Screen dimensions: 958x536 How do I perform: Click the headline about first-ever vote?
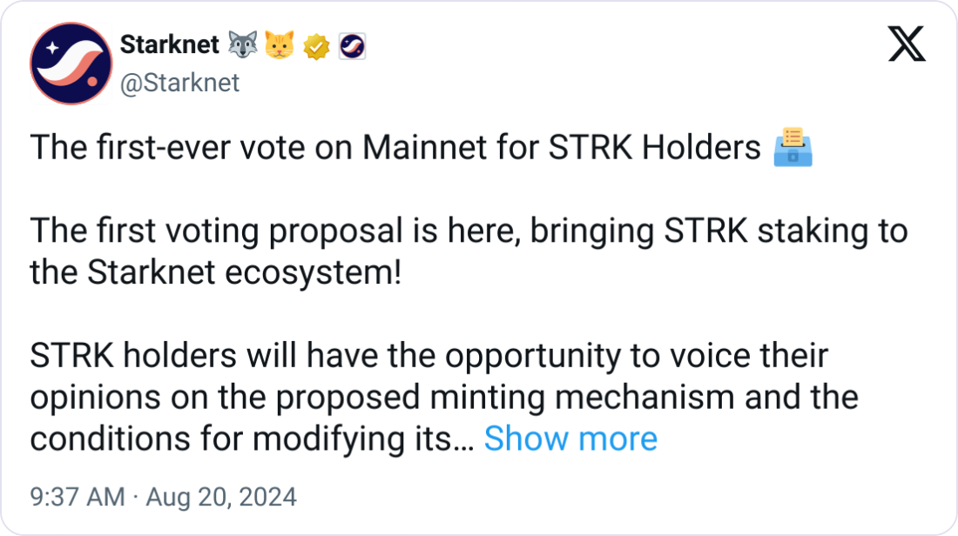point(395,148)
